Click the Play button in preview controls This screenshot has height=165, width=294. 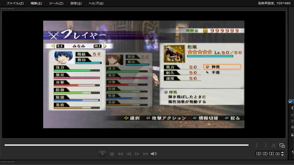pyautogui.click(x=102, y=154)
